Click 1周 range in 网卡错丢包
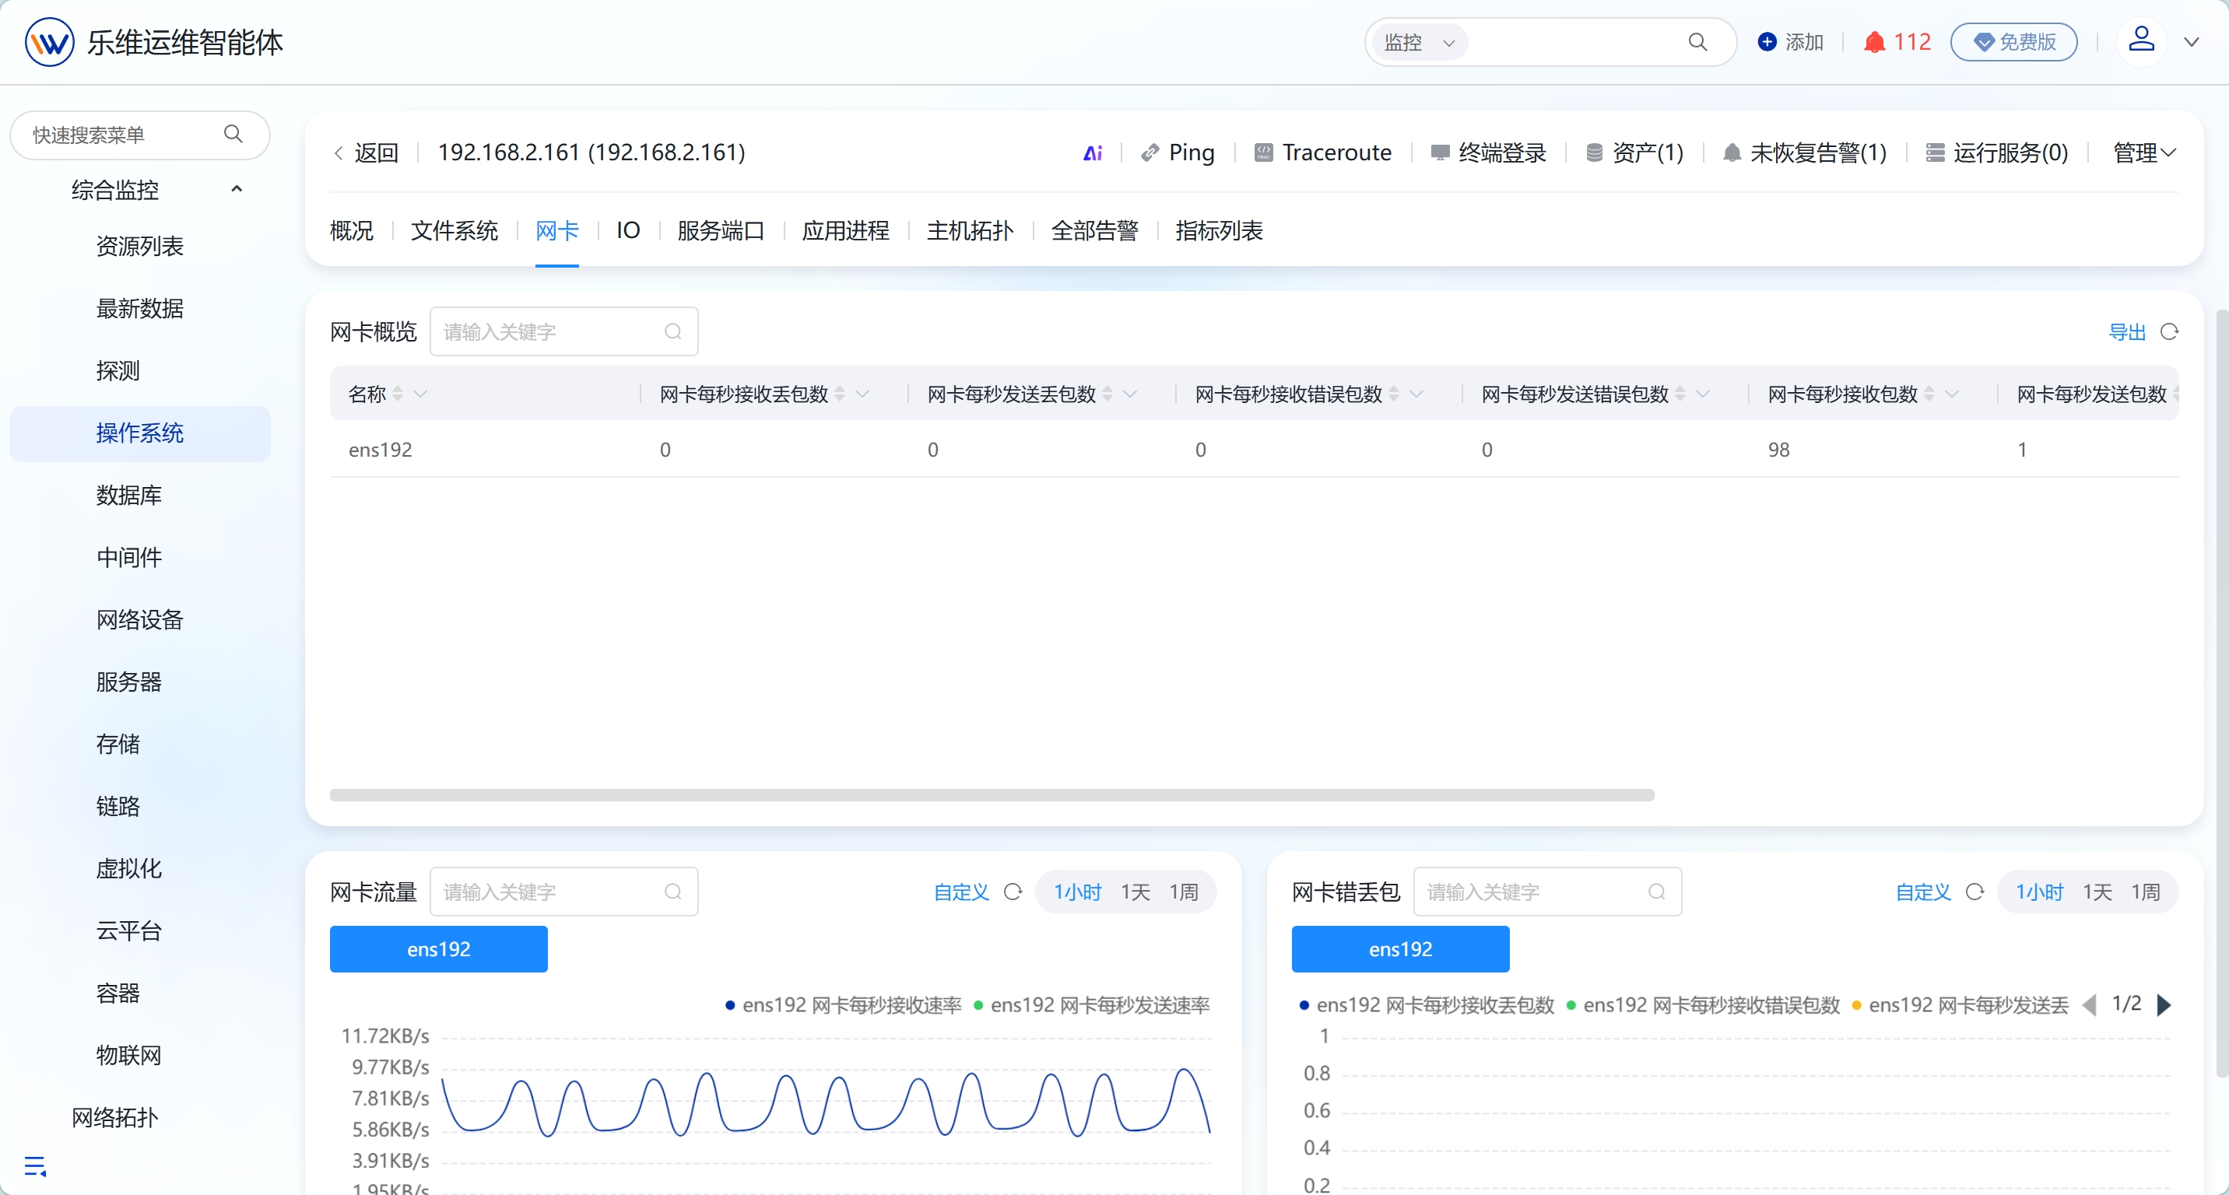 tap(2145, 892)
